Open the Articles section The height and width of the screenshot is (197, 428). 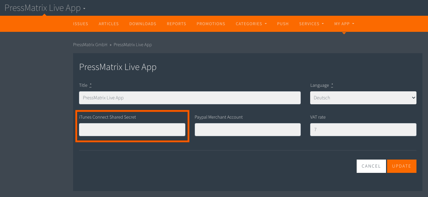(x=109, y=24)
